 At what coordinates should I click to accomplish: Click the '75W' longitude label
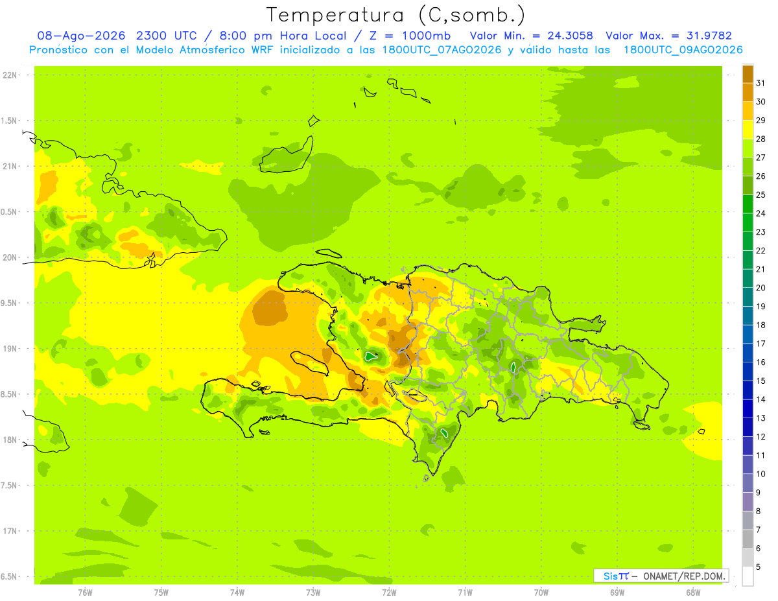tap(161, 593)
